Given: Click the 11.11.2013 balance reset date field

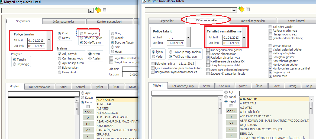Looking at the screenshot, I should [186, 63].
